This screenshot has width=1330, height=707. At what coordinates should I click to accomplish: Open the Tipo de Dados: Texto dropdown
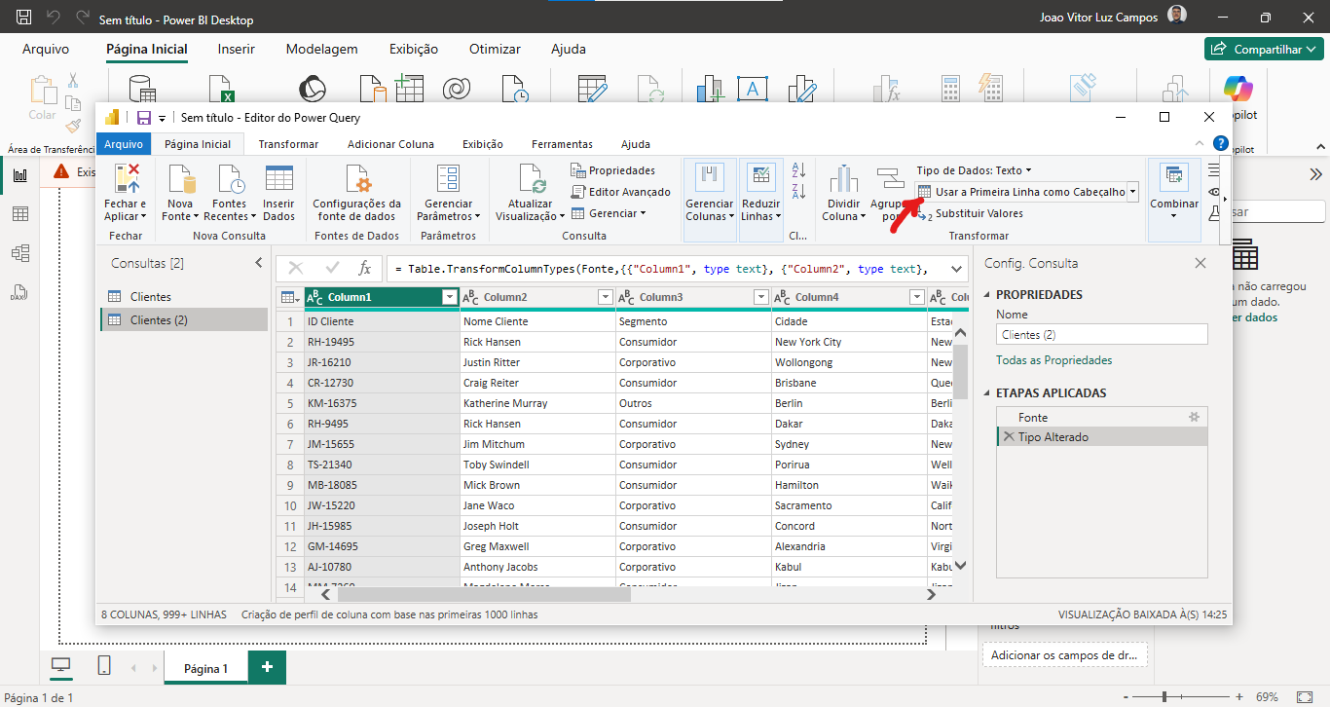[974, 170]
